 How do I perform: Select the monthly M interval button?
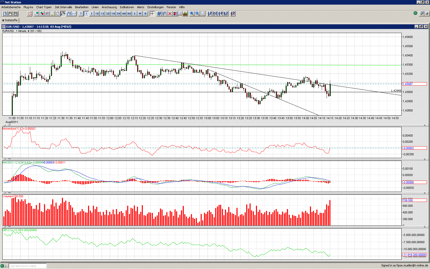point(145,14)
